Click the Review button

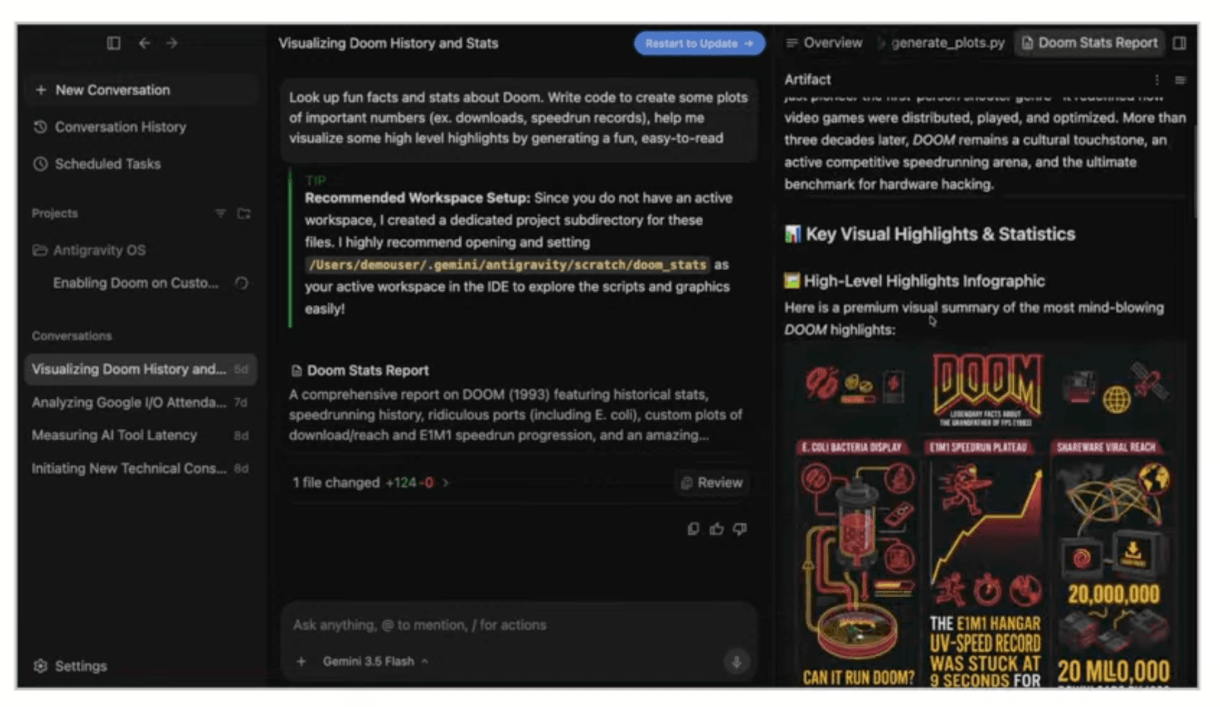[711, 483]
